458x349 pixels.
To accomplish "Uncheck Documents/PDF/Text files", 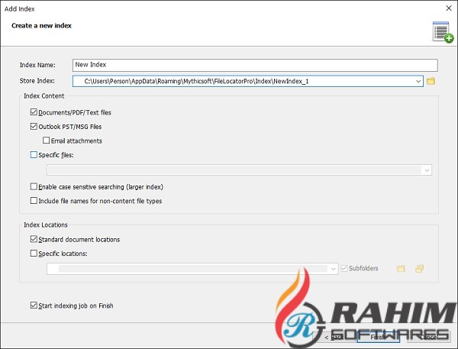I will tap(34, 112).
